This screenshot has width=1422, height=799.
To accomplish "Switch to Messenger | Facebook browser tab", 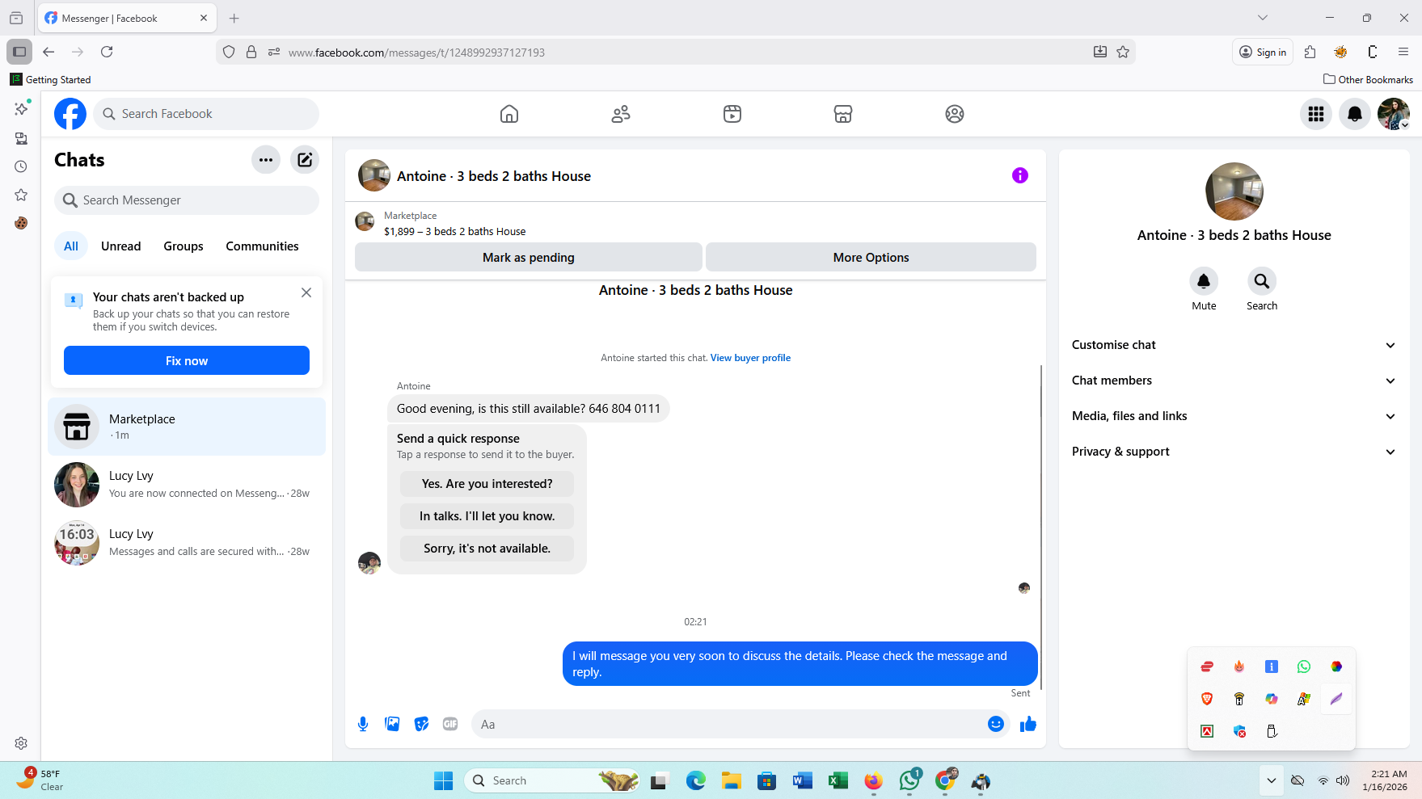I will 127,18.
